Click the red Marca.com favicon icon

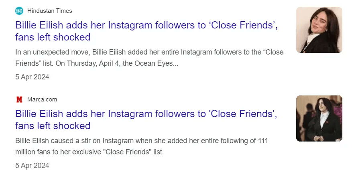(x=19, y=99)
